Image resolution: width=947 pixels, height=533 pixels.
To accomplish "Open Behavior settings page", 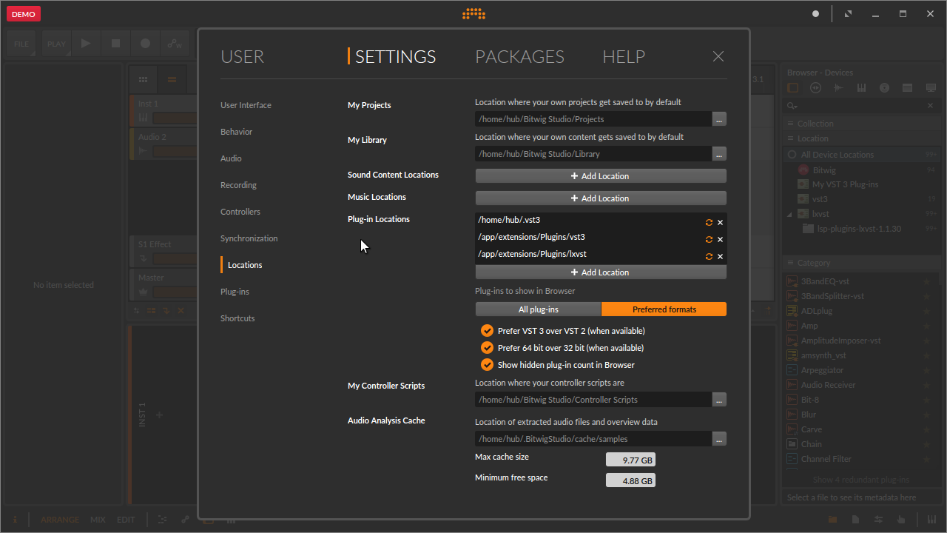I will [236, 132].
